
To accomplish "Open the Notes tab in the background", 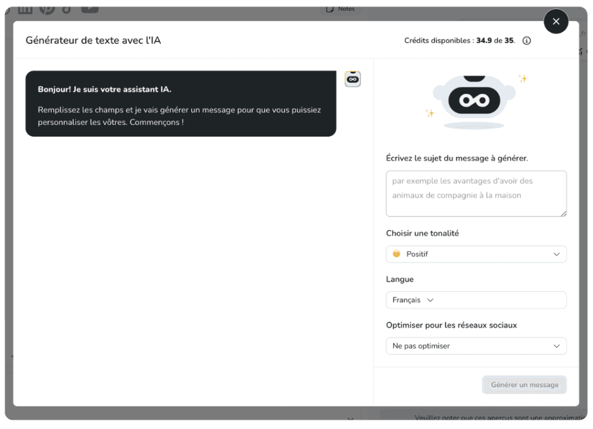I will (x=341, y=9).
